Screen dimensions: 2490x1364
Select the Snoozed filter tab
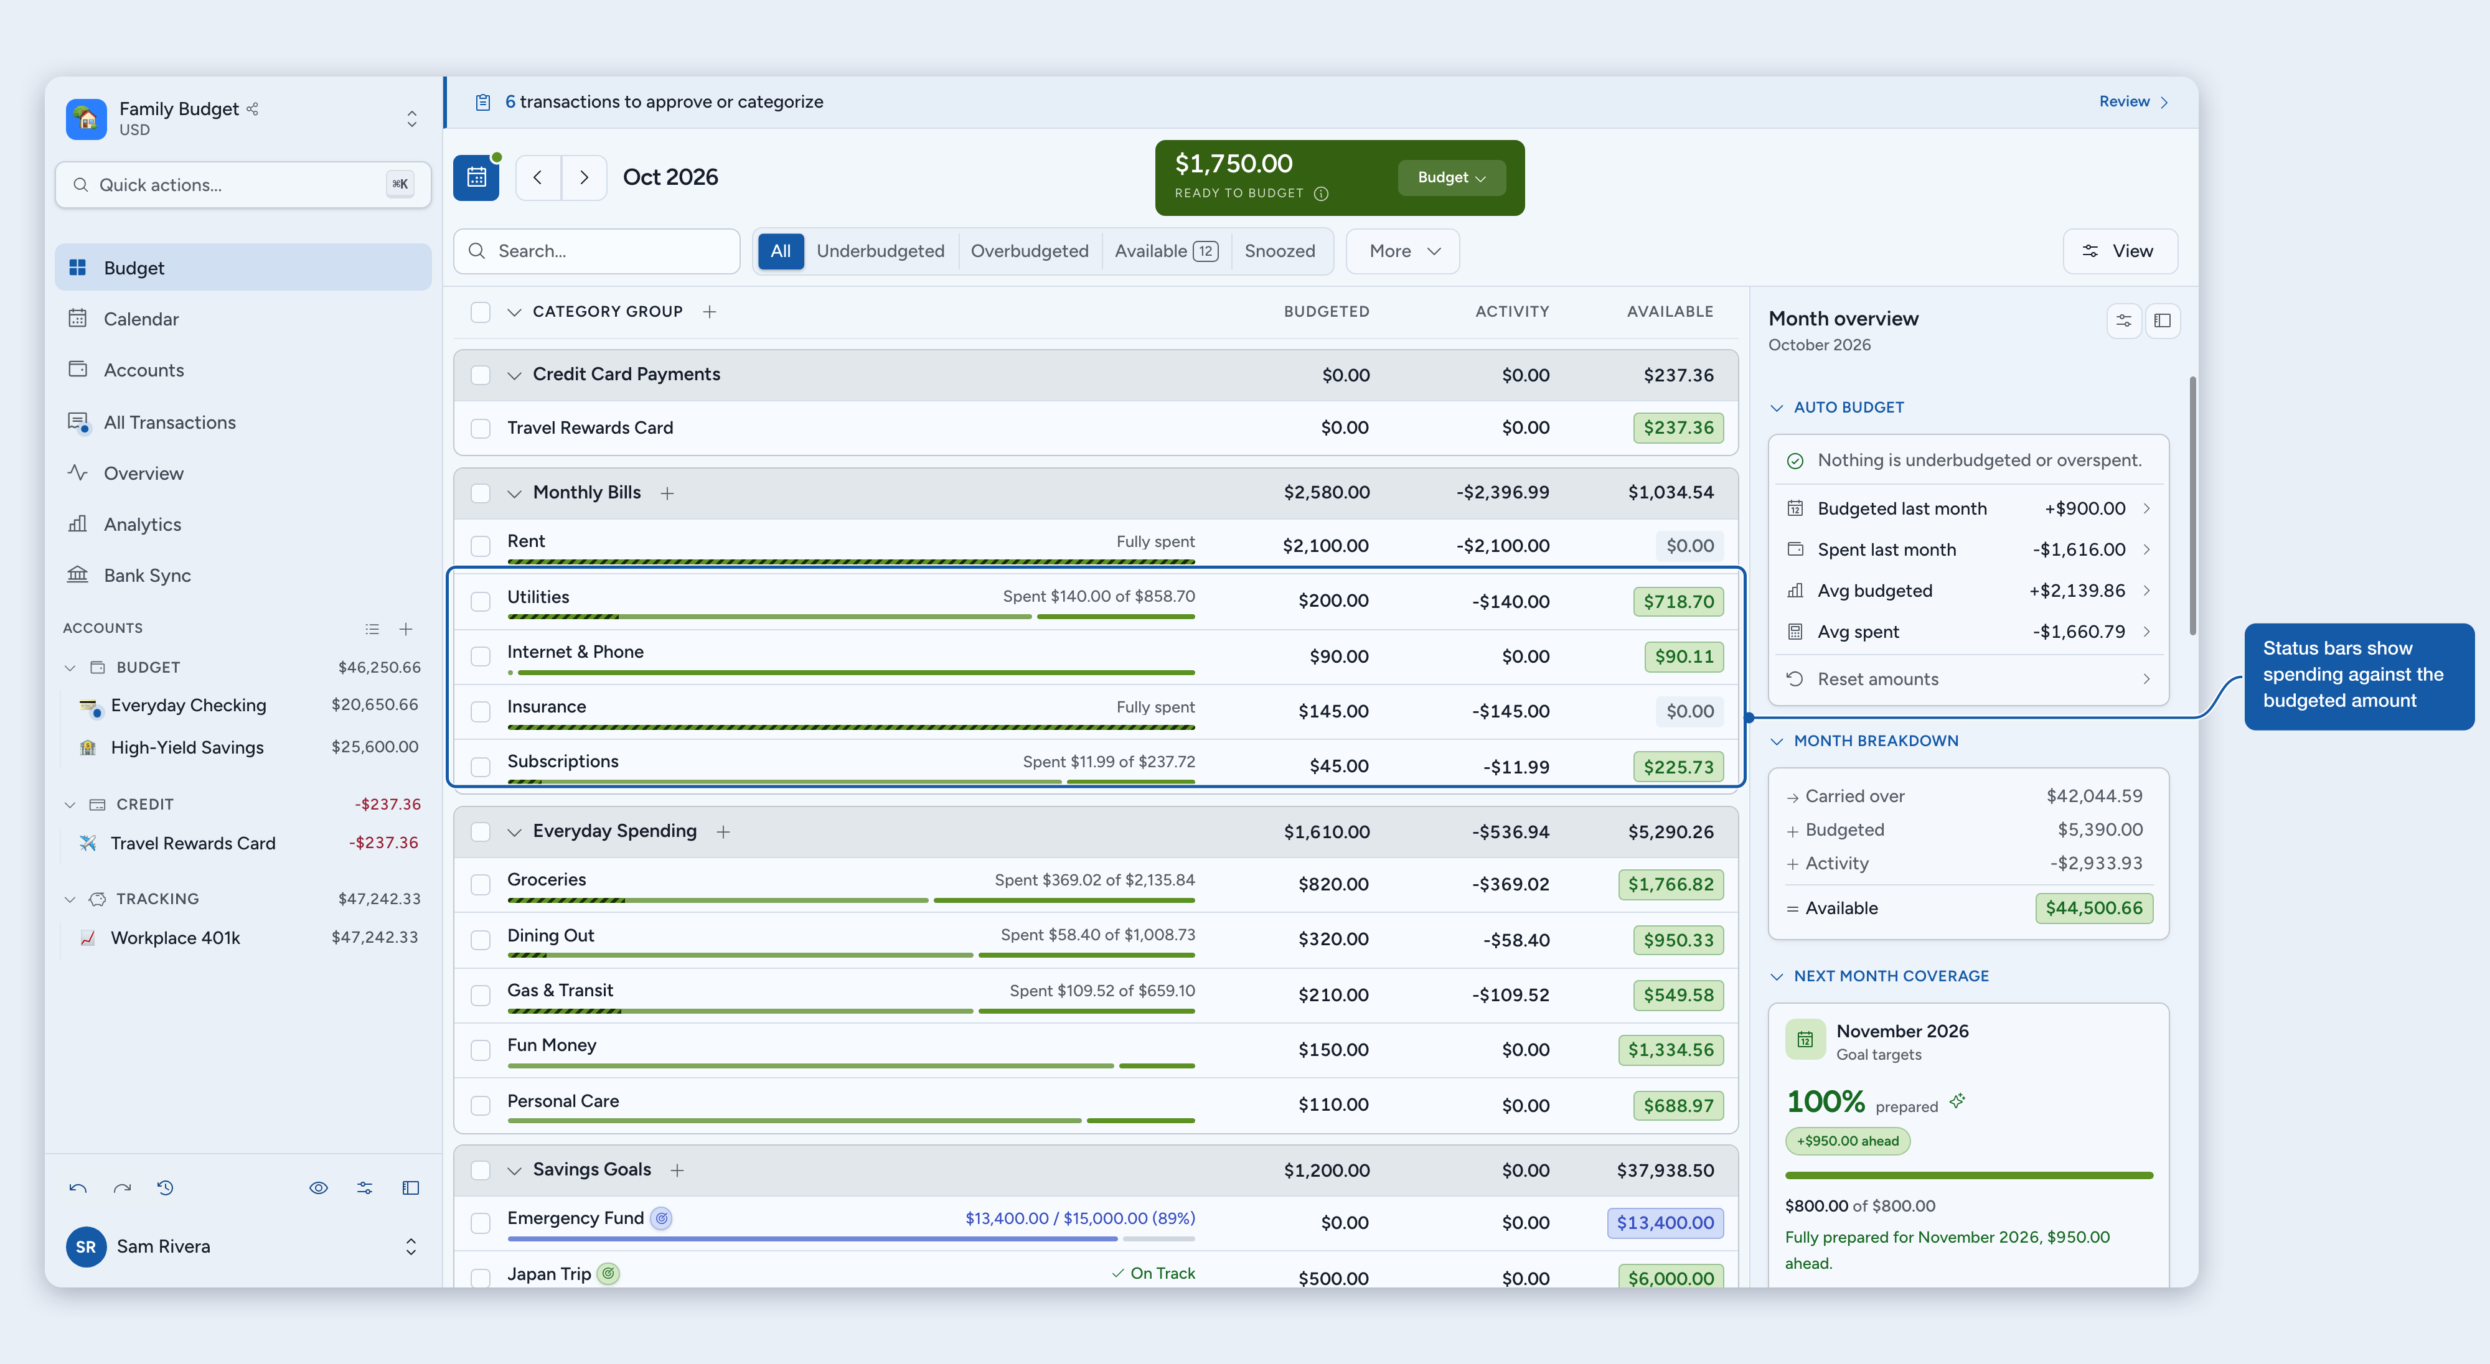pyautogui.click(x=1280, y=251)
